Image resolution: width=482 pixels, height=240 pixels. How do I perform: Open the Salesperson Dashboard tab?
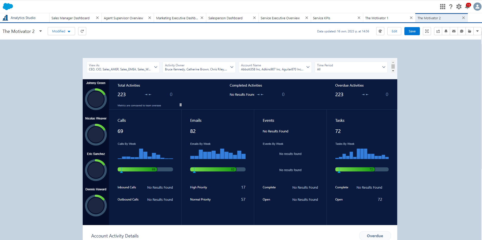[225, 18]
